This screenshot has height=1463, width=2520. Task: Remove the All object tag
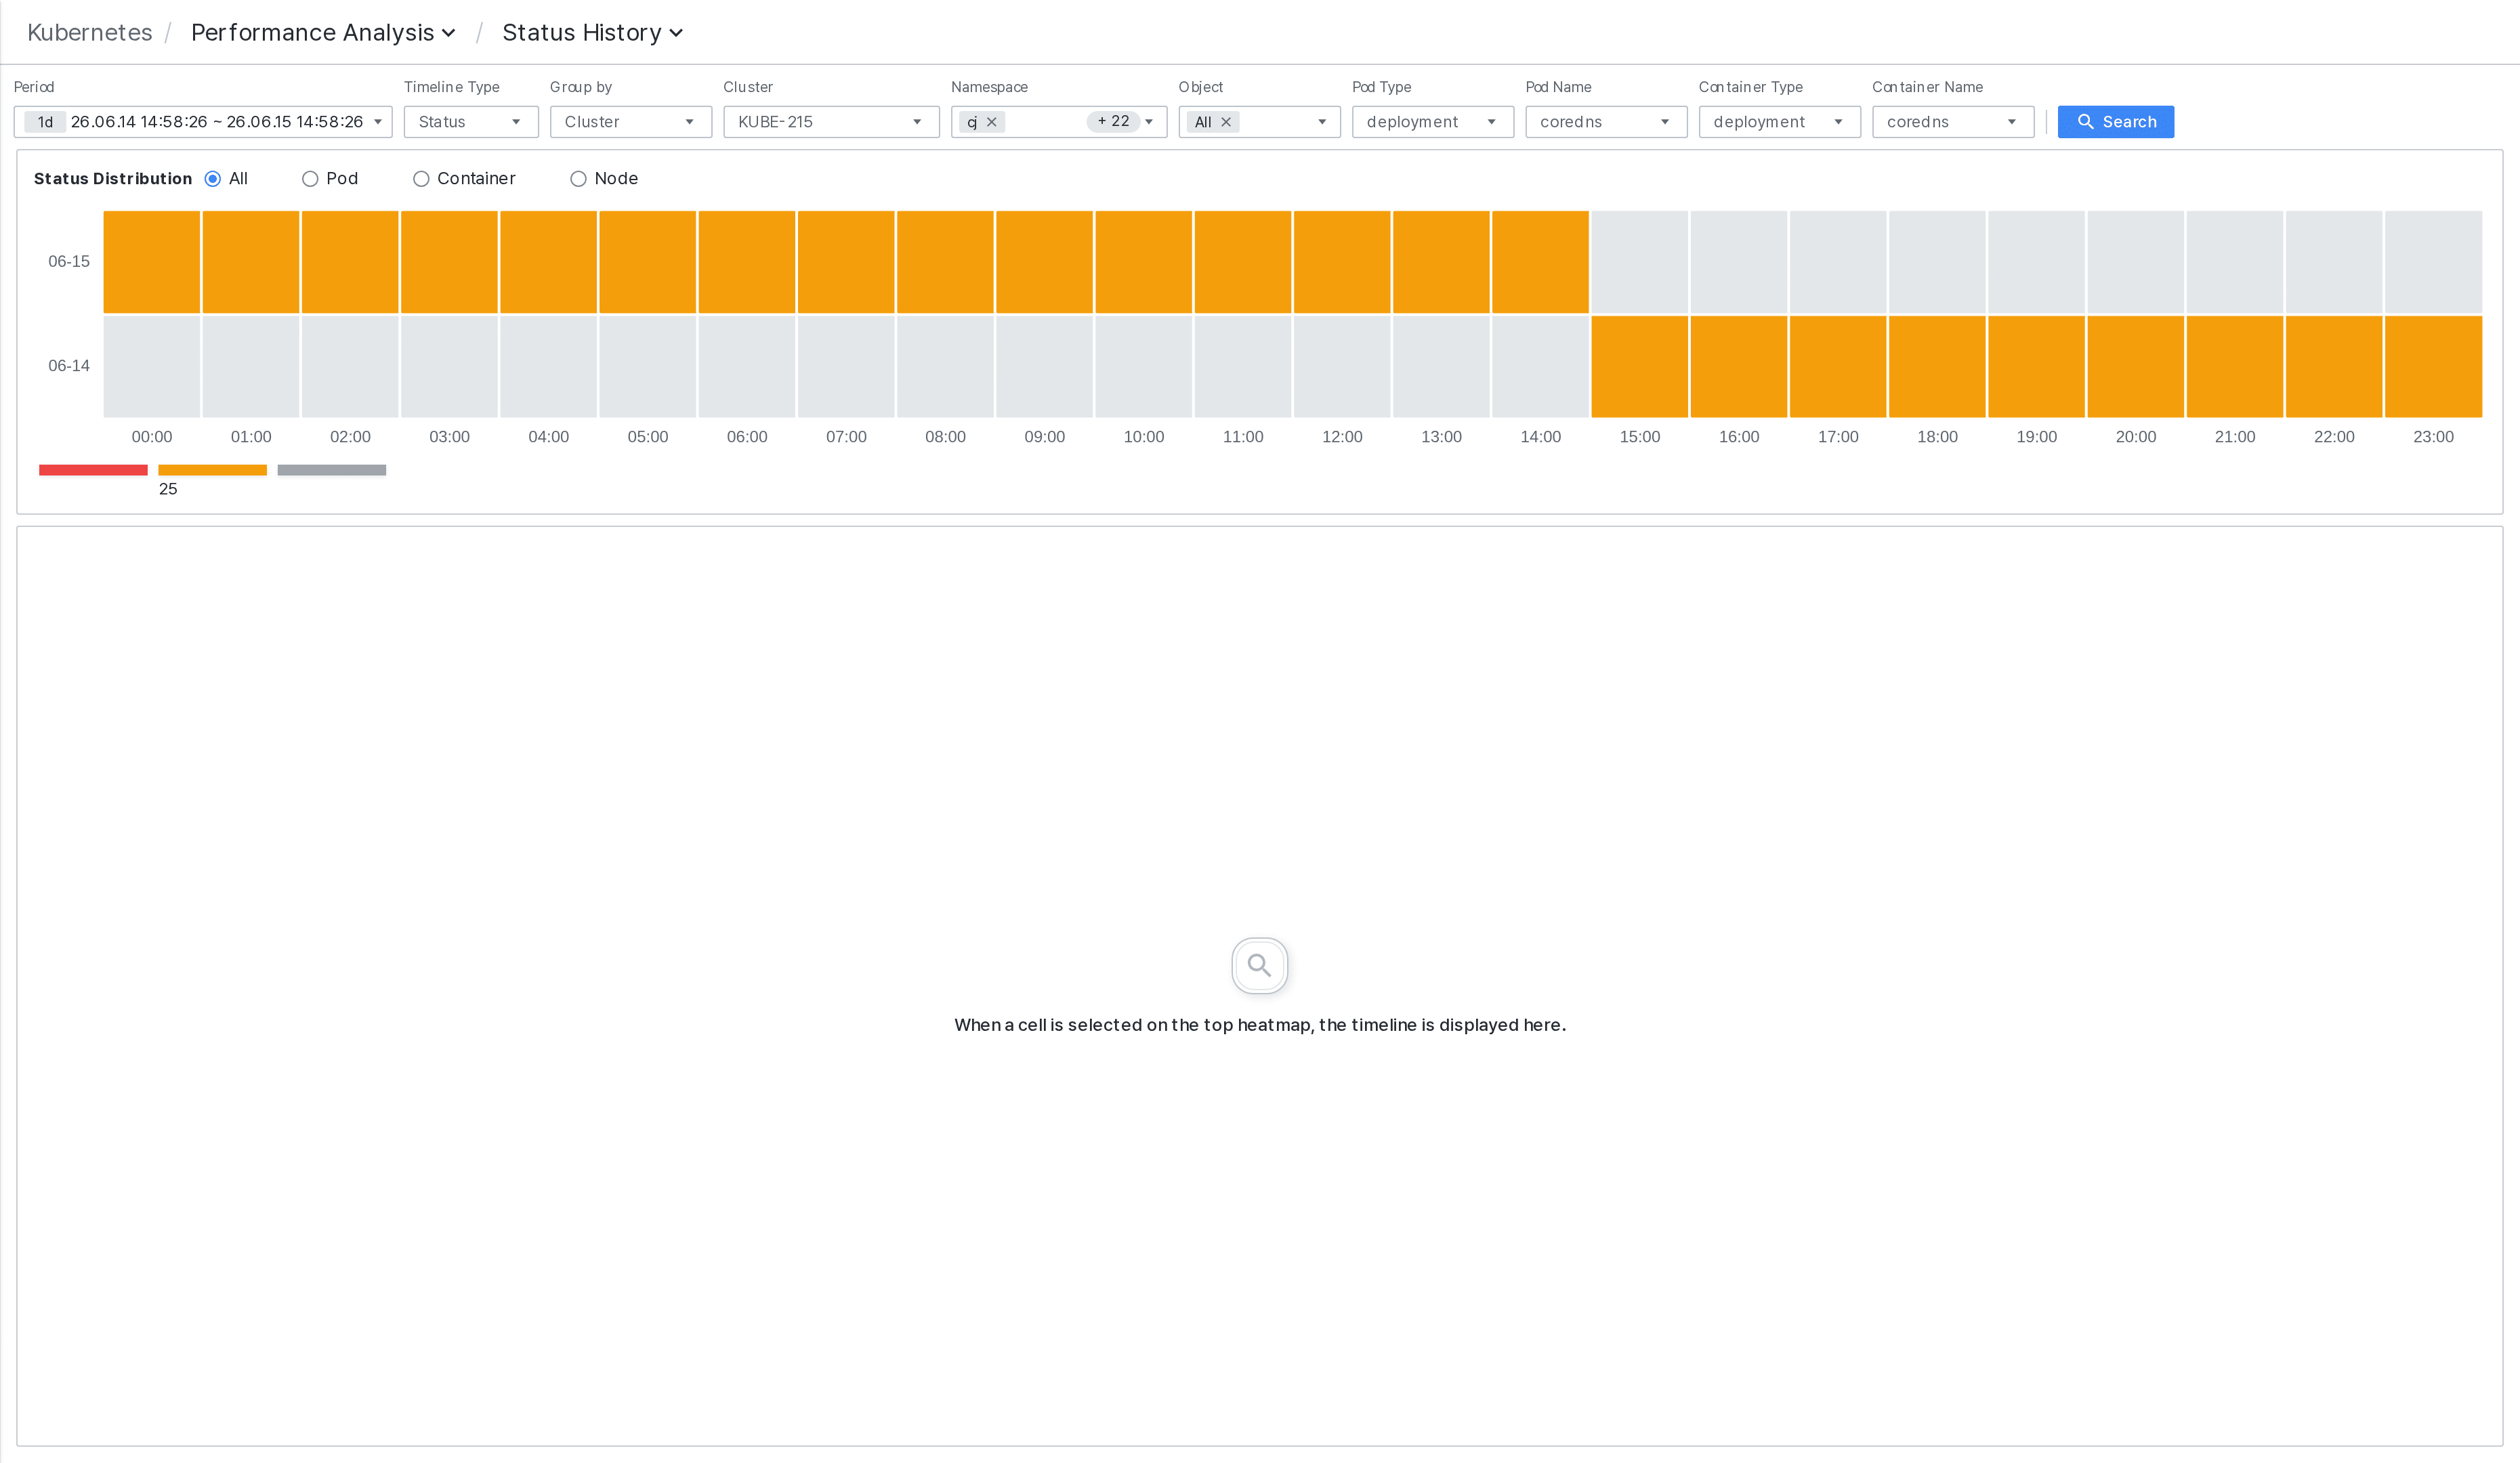[1226, 122]
